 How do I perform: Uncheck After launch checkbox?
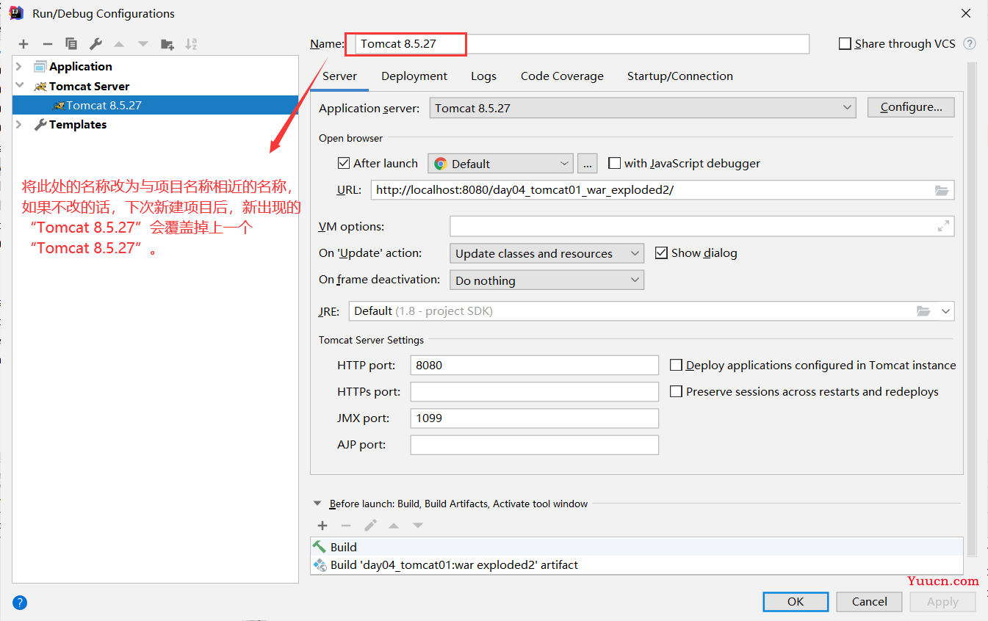(343, 163)
